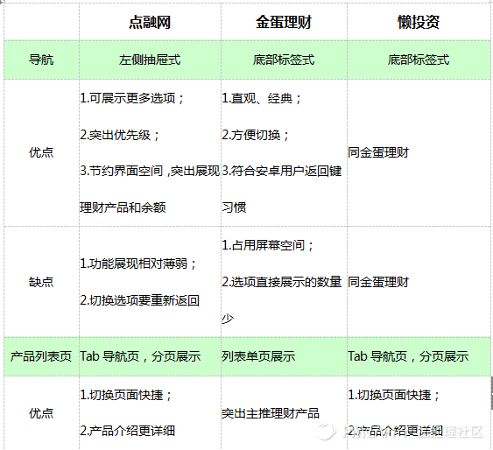Click the 点融网 column header
The height and width of the screenshot is (450, 493).
[x=150, y=22]
